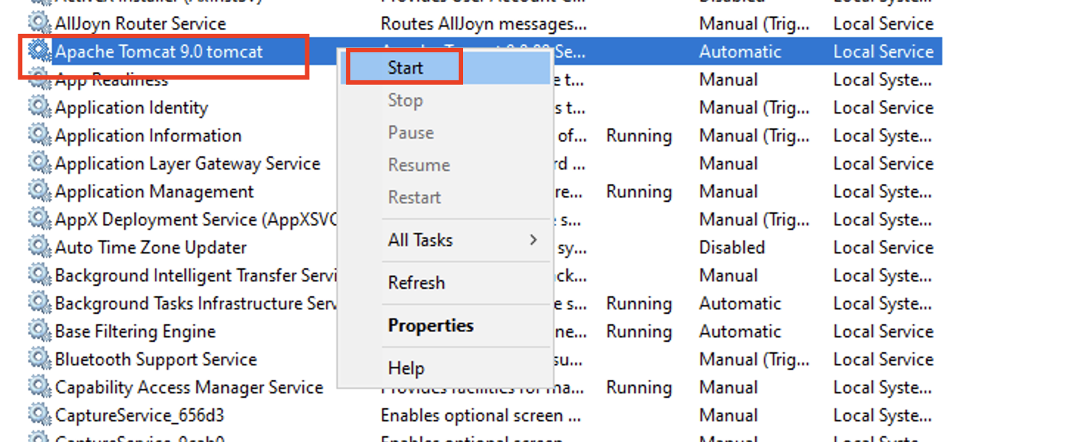The image size is (1084, 442).
Task: Click Disabled startup type of Auto Time Zone Updater
Action: click(732, 248)
